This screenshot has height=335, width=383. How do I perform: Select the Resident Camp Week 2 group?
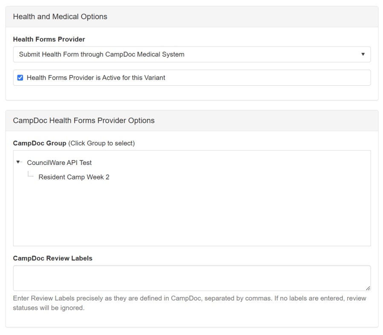tap(74, 177)
